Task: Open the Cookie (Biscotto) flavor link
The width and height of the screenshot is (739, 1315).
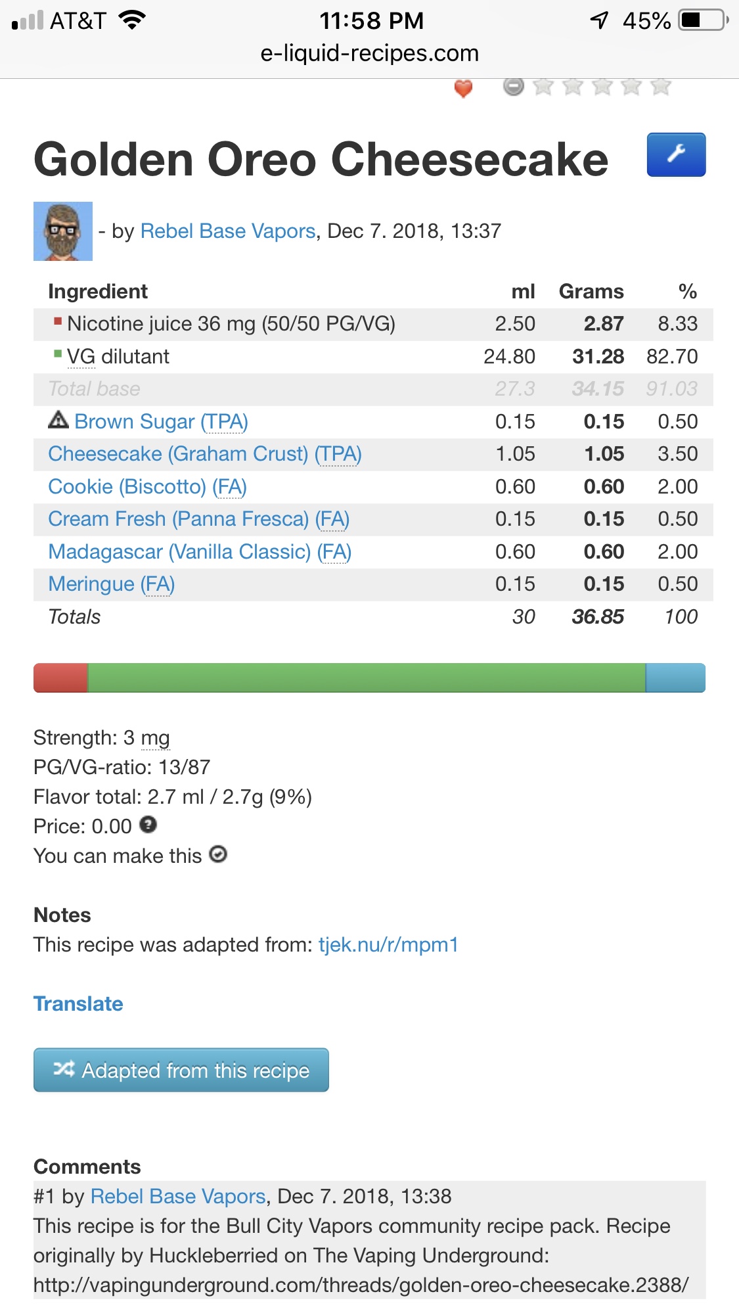Action: (x=147, y=487)
